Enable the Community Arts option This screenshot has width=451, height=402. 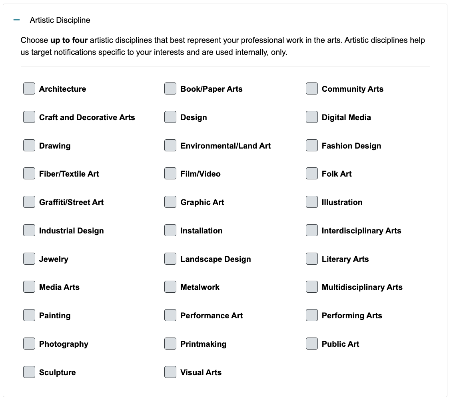[x=311, y=88]
